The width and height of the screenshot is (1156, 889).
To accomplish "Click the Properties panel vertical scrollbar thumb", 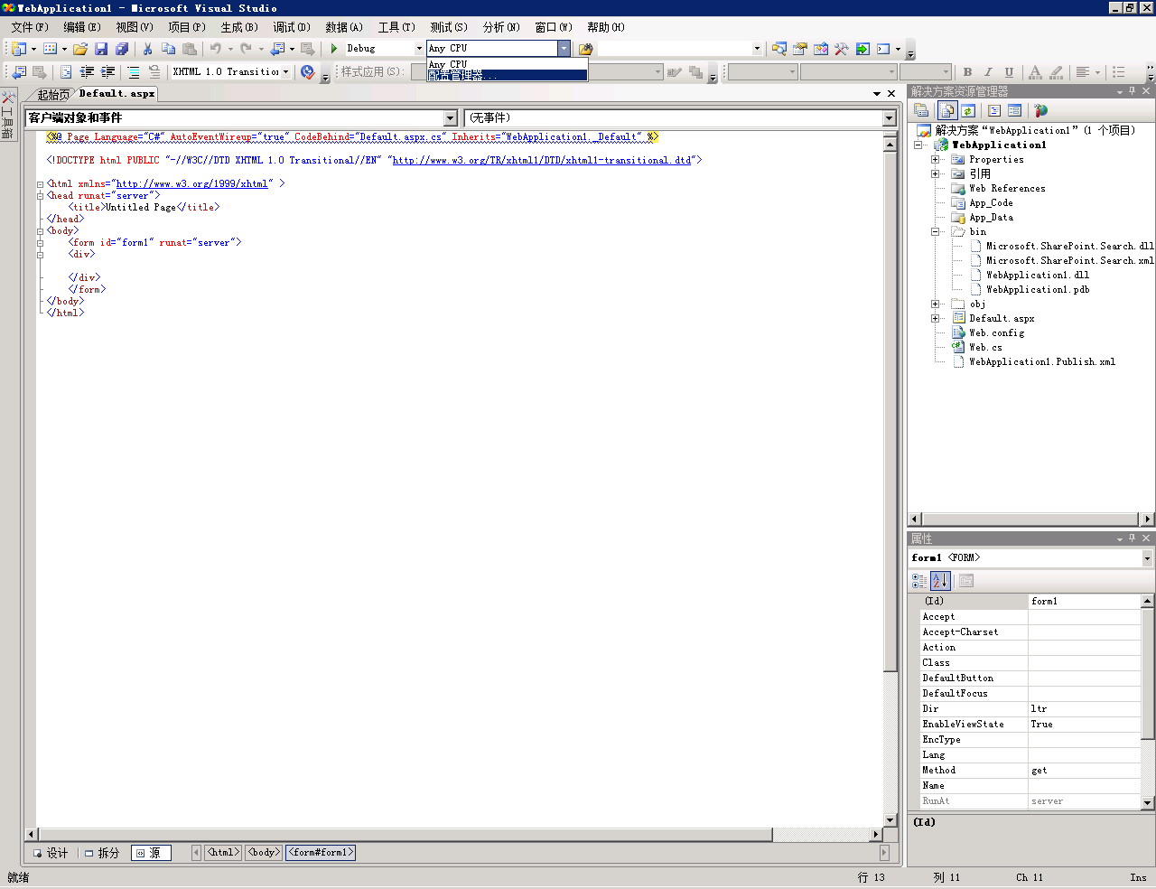I will [1148, 673].
